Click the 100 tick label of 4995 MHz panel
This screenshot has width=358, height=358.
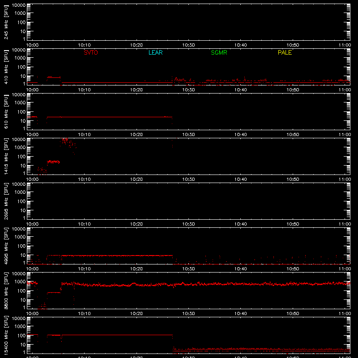[21, 246]
